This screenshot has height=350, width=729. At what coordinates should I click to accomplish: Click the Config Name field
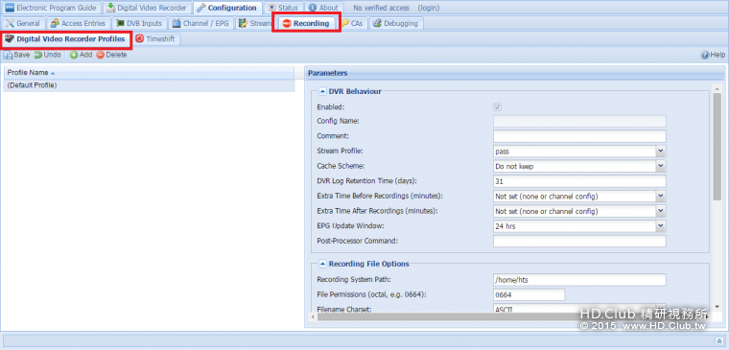click(x=579, y=122)
